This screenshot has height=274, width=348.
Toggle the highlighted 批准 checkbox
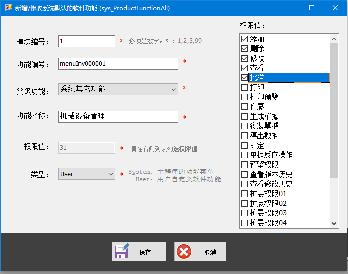(245, 77)
